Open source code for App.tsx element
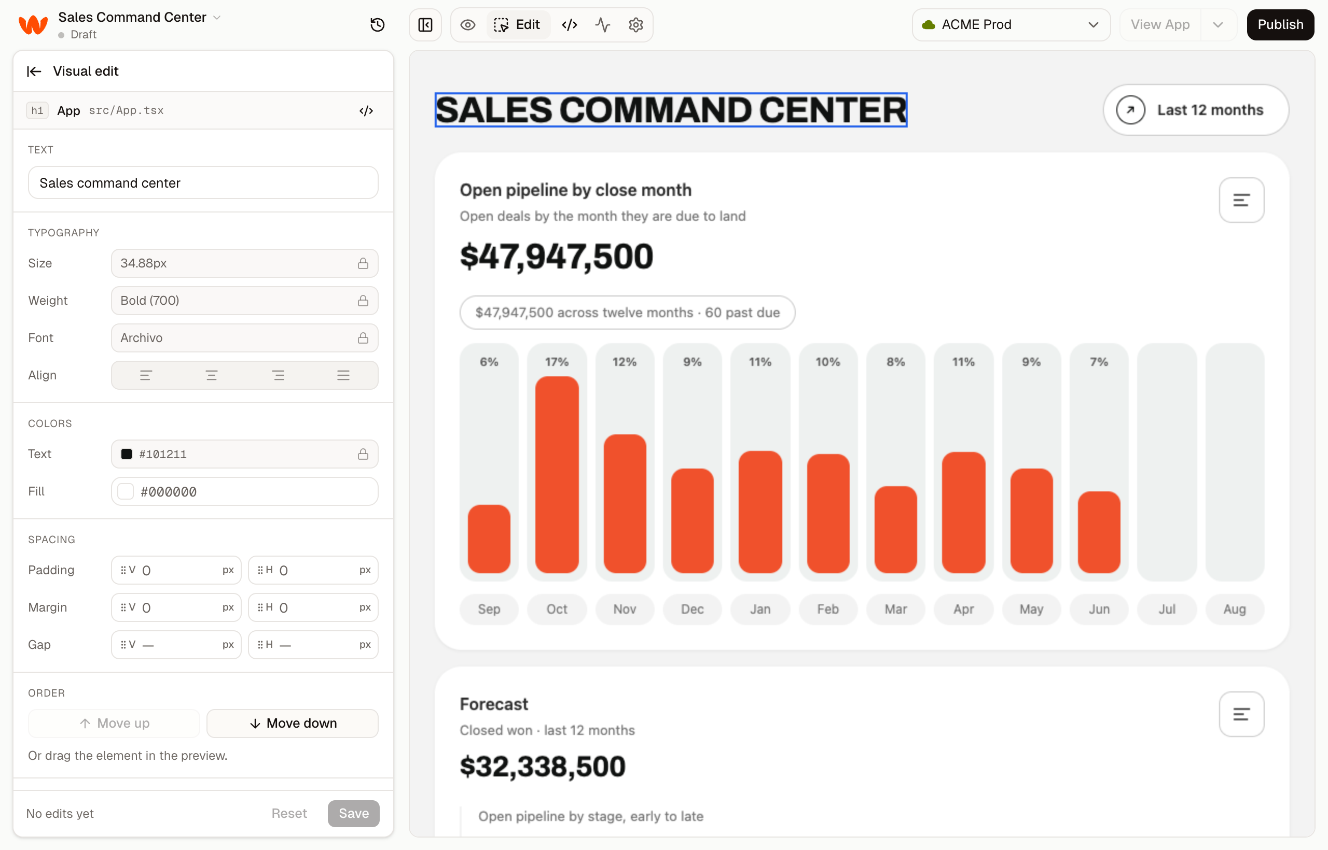1328x850 pixels. pyautogui.click(x=366, y=110)
